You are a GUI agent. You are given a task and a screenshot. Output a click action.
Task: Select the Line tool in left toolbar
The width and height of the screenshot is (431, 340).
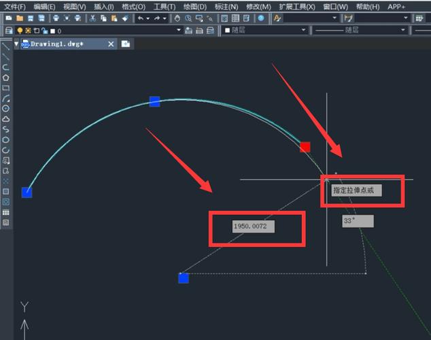pyautogui.click(x=5, y=47)
